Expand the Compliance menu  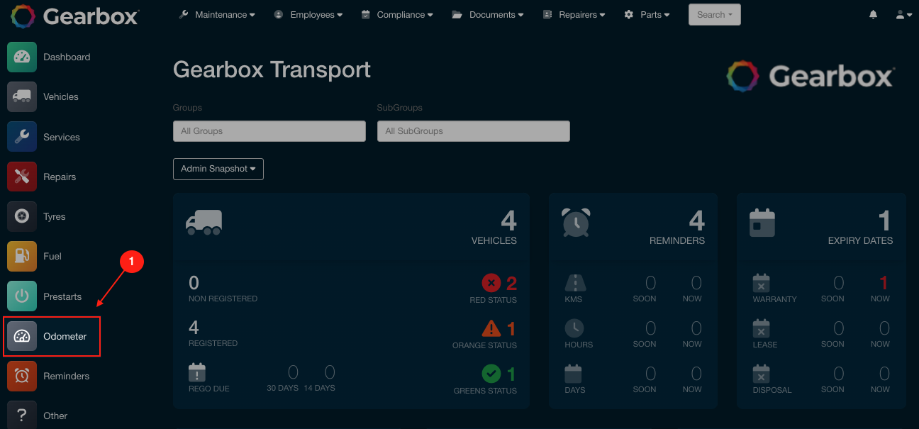(x=396, y=15)
